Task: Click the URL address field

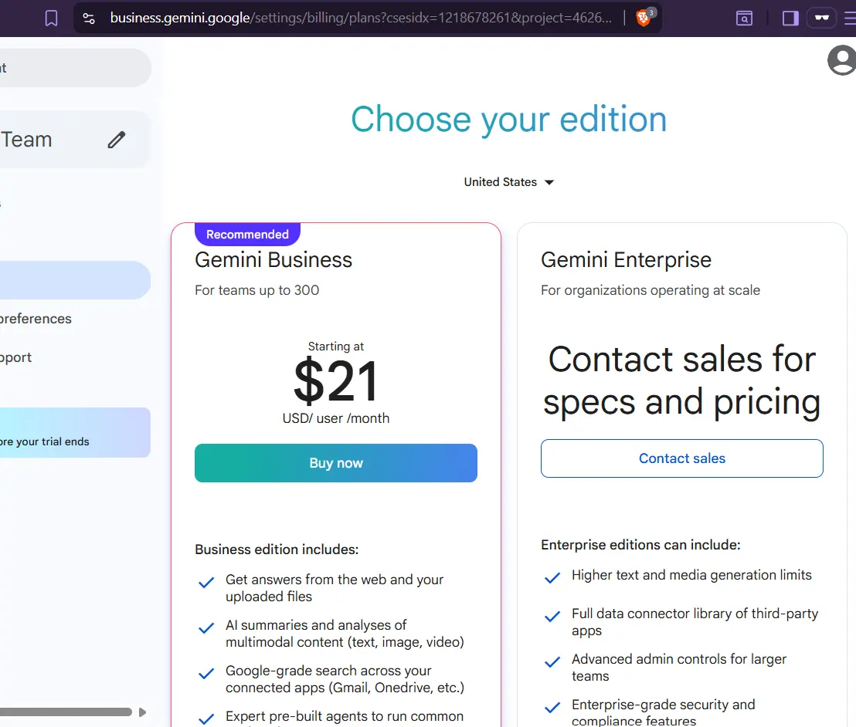Action: [360, 18]
